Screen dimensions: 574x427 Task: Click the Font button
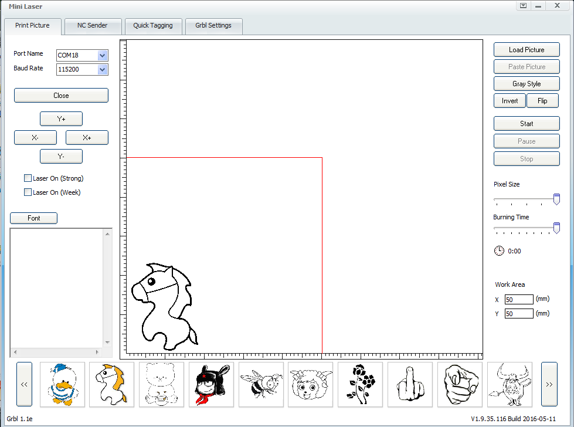click(x=33, y=218)
